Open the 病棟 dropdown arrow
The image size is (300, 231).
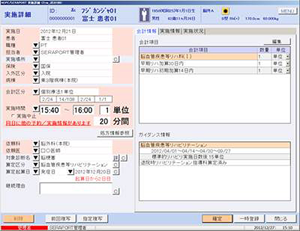pyautogui.click(x=35, y=80)
